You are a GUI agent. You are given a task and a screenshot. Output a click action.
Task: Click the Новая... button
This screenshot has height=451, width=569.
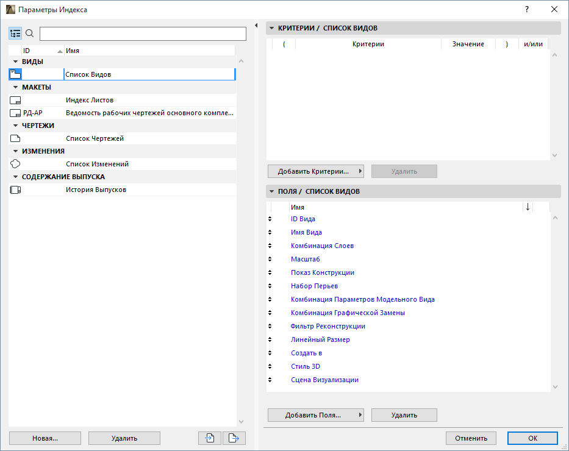[x=45, y=438]
